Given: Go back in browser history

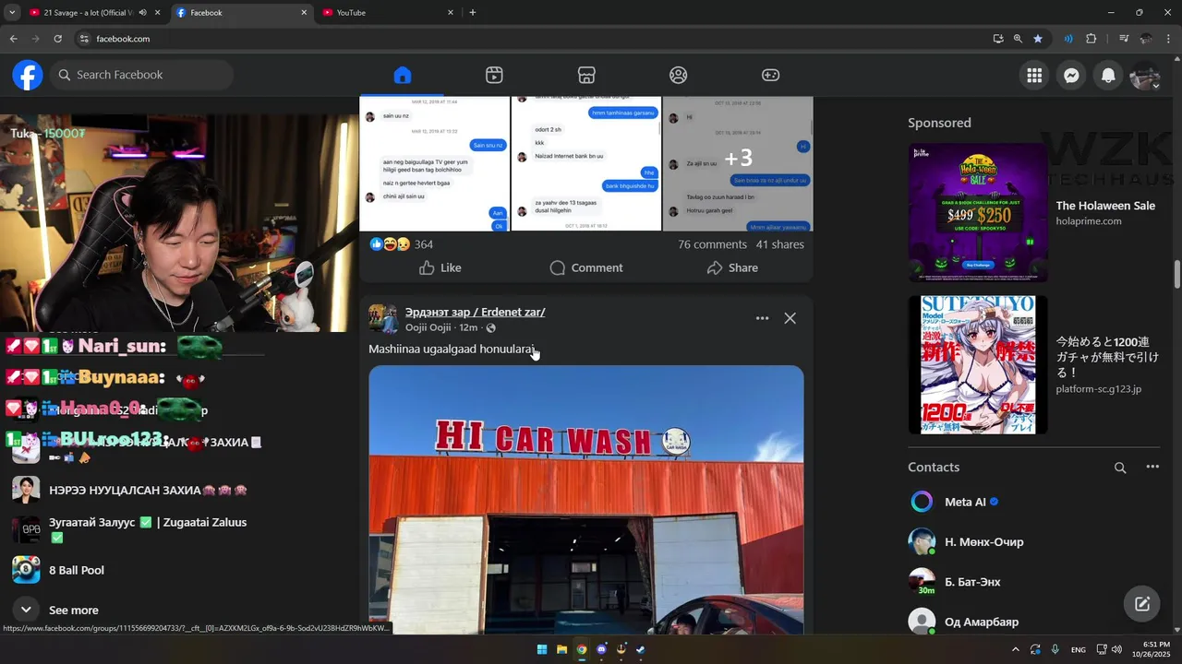Looking at the screenshot, I should click(x=13, y=39).
